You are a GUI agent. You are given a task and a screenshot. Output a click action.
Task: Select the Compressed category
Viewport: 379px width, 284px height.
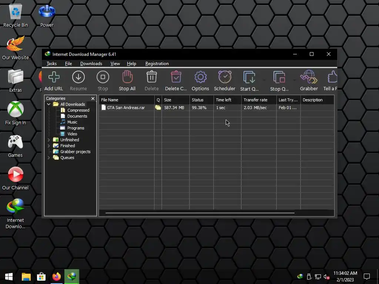tap(78, 110)
